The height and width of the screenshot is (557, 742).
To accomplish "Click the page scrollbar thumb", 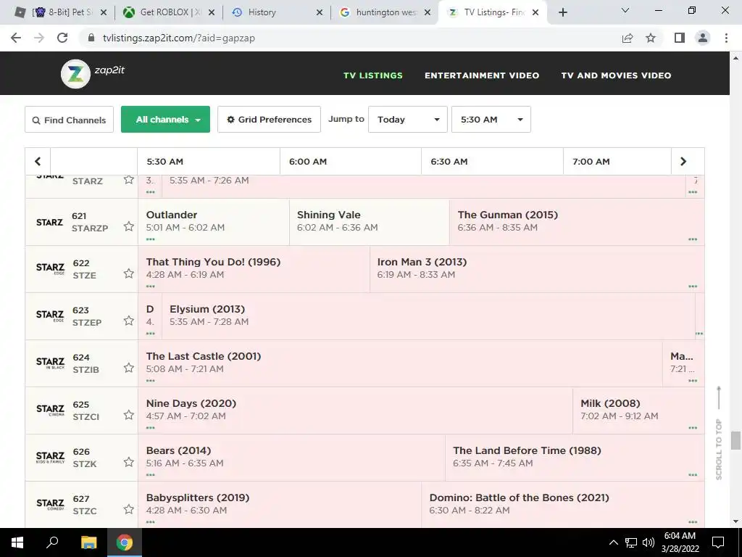I will pos(735,440).
